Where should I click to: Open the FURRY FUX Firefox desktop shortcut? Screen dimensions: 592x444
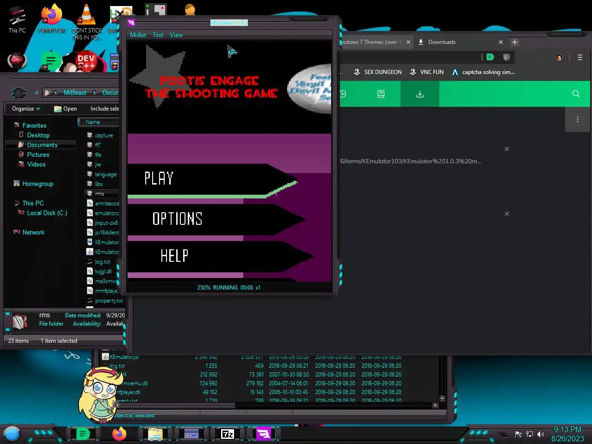[52, 19]
